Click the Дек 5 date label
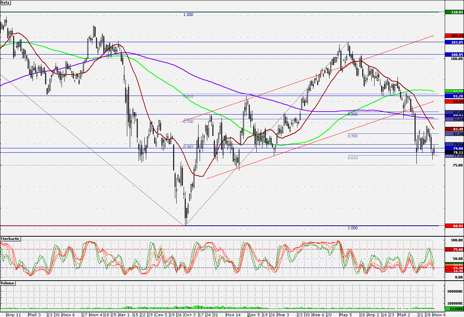 pos(254,314)
